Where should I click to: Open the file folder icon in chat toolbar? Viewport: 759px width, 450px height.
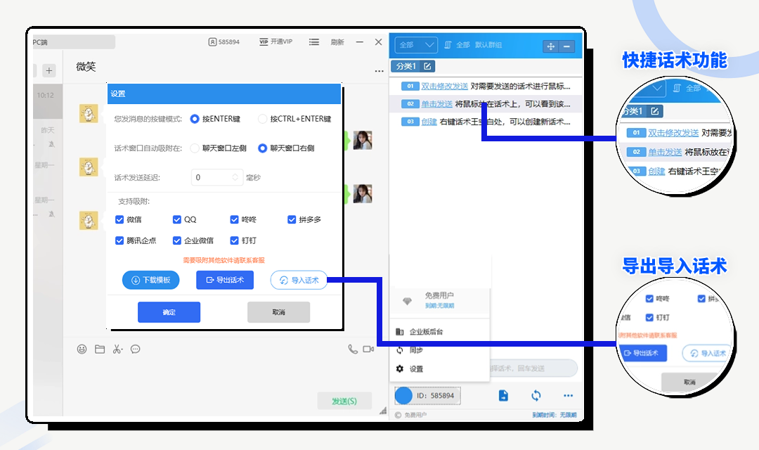100,349
